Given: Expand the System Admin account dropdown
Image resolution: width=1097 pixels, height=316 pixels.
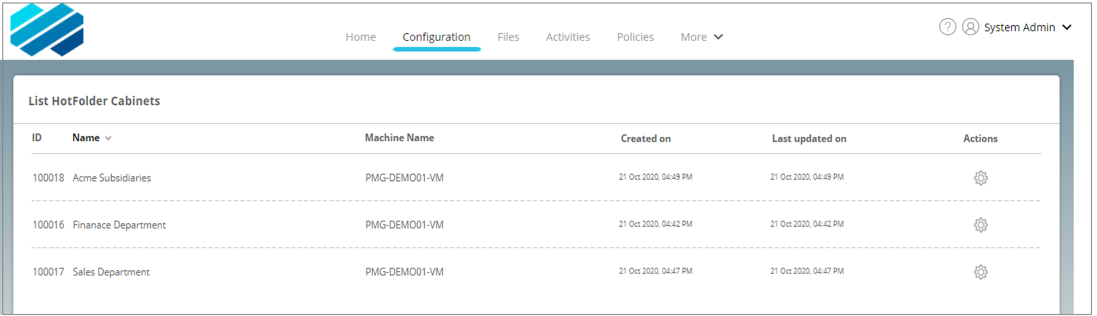Looking at the screenshot, I should coord(1067,27).
